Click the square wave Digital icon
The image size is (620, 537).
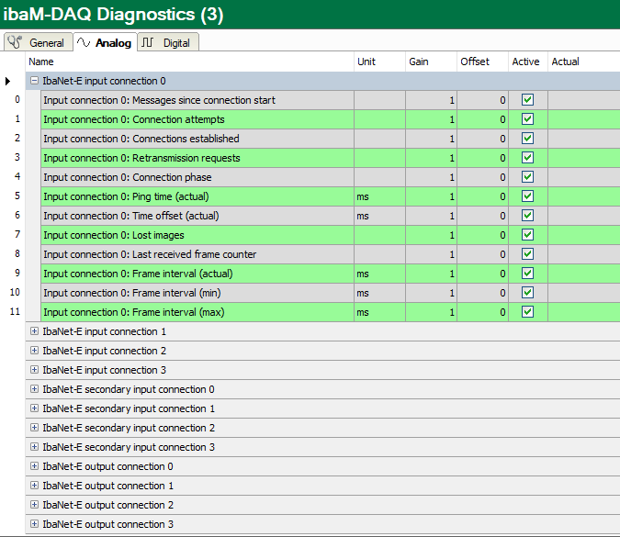(x=148, y=42)
